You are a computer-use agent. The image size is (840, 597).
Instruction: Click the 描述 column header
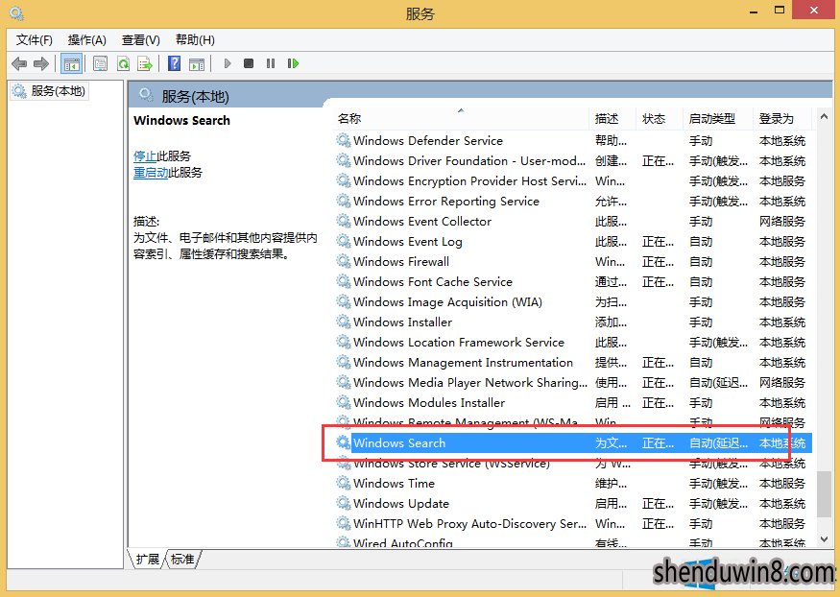click(612, 118)
